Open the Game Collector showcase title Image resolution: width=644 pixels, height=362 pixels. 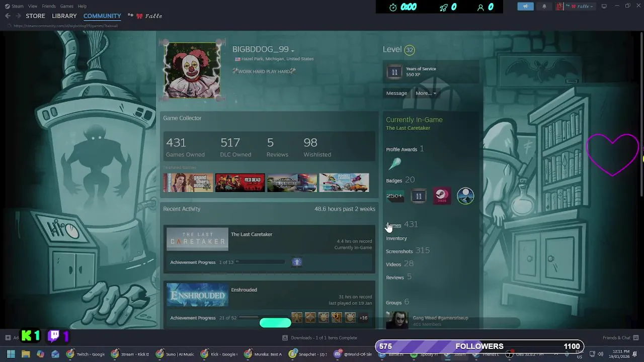click(182, 118)
